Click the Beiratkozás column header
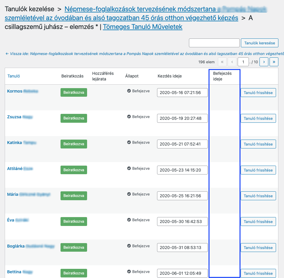 [72, 76]
